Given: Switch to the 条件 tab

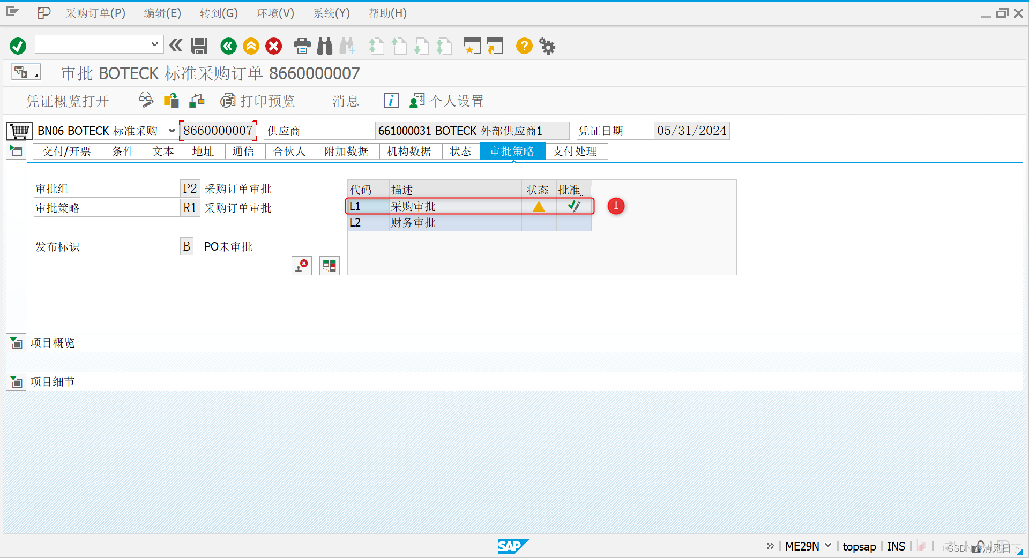Looking at the screenshot, I should coord(123,152).
